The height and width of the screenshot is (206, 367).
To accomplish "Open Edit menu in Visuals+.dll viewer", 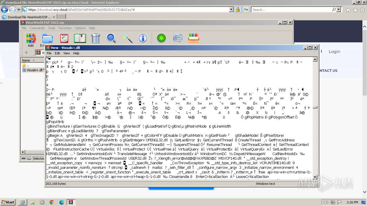I will coord(57,53).
